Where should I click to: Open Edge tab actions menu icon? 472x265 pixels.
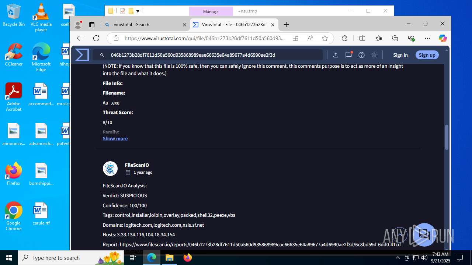[92, 25]
